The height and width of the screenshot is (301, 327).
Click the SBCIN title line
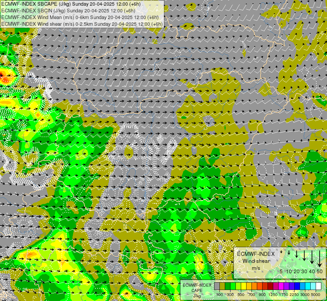68,11
